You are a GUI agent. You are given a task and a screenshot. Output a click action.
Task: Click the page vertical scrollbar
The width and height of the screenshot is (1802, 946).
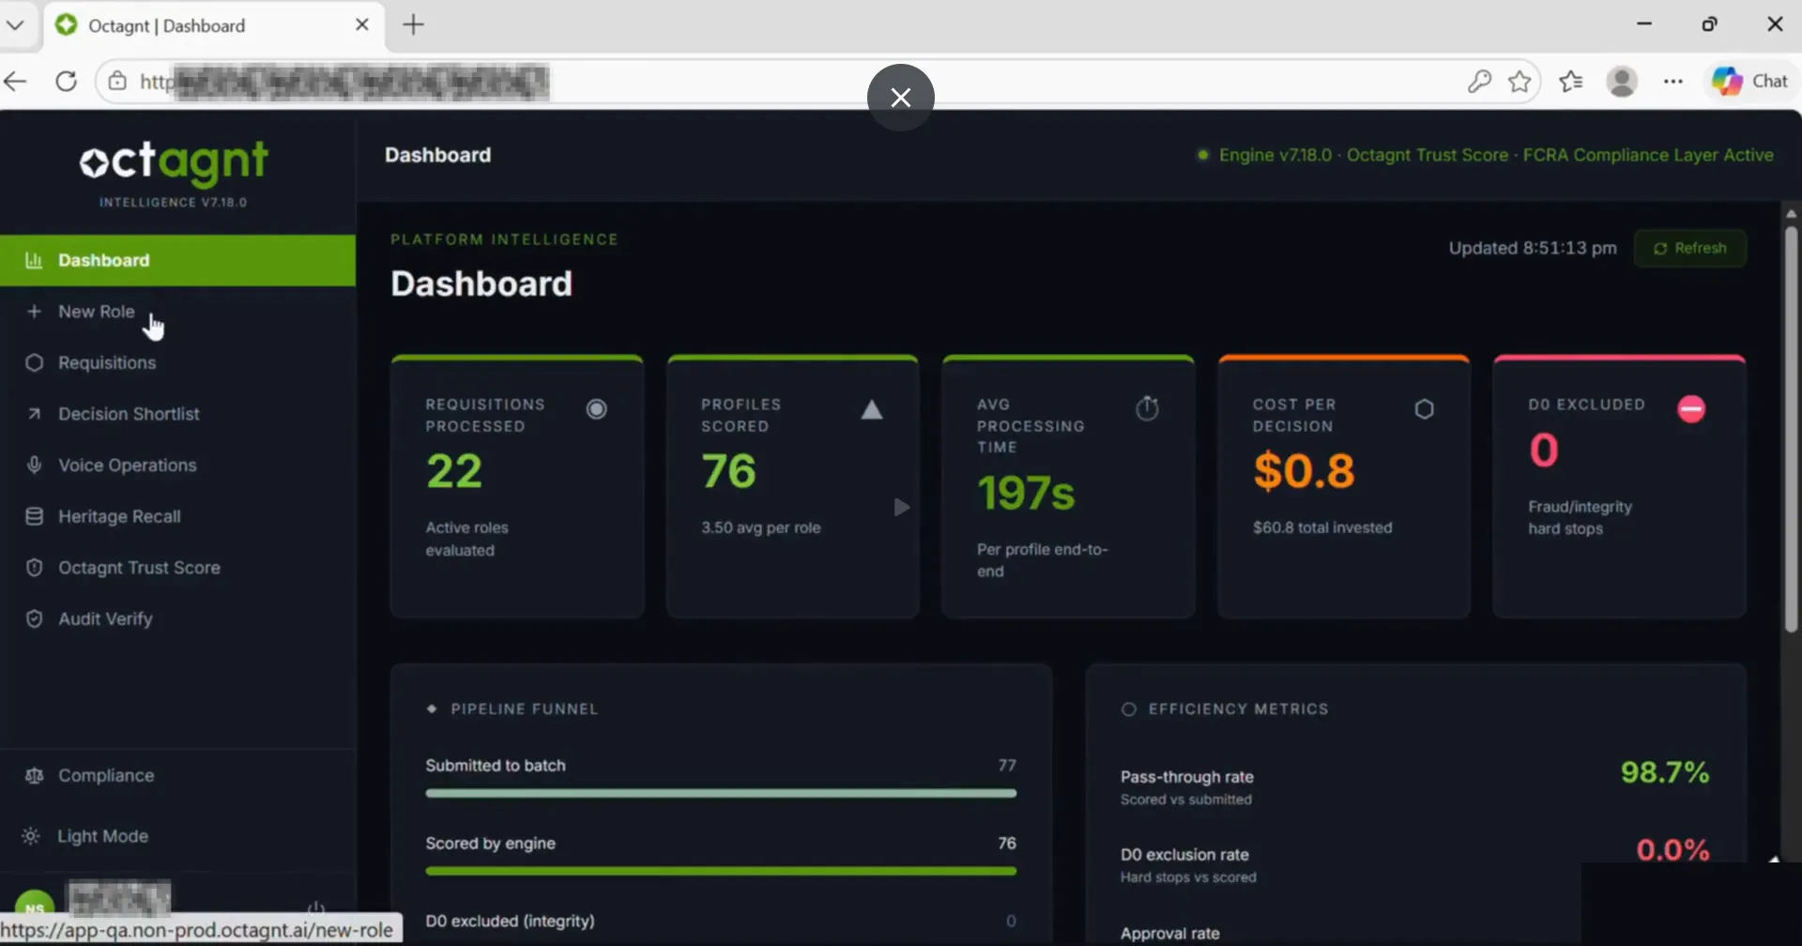click(1791, 429)
